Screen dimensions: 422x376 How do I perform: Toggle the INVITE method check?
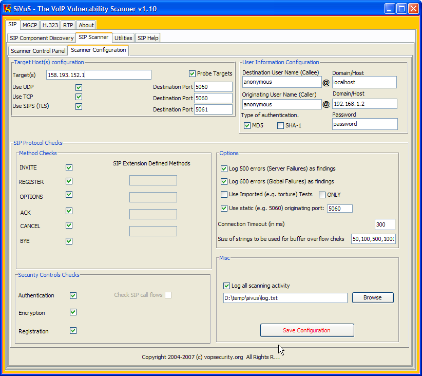click(x=69, y=167)
